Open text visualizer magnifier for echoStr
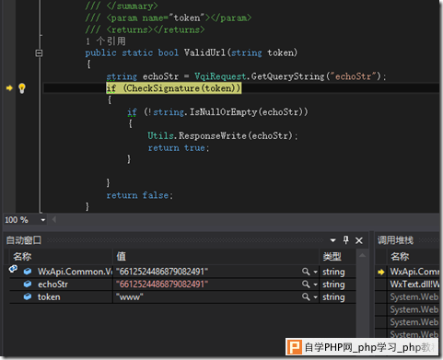The image size is (443, 360). click(306, 285)
